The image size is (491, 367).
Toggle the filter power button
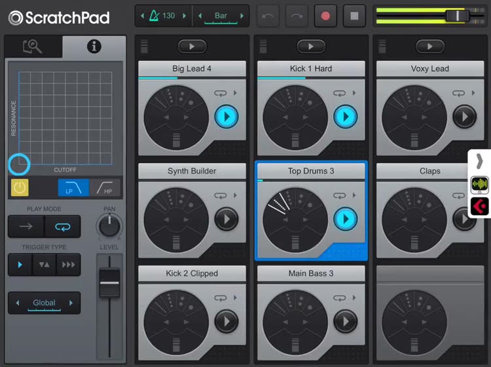point(20,187)
